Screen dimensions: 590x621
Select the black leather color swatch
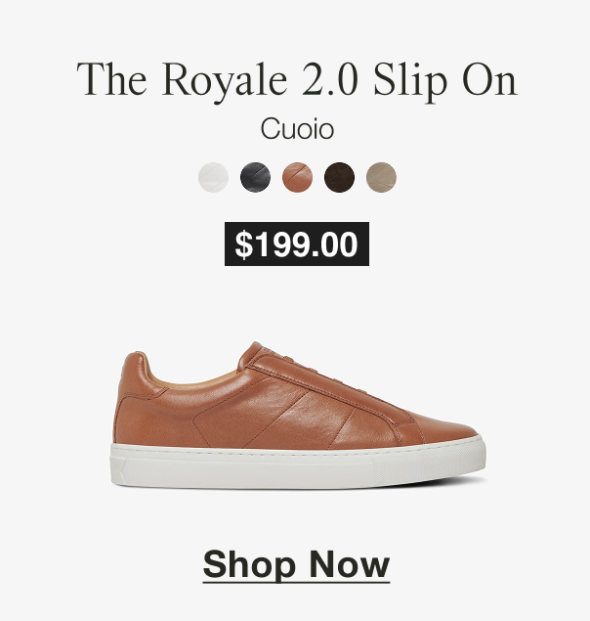click(x=255, y=177)
